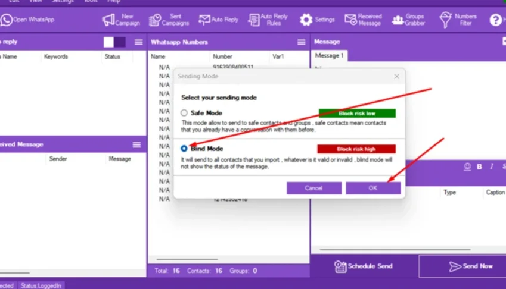Image resolution: width=506 pixels, height=289 pixels.
Task: Sort by Status column in auto reply
Action: tap(112, 56)
